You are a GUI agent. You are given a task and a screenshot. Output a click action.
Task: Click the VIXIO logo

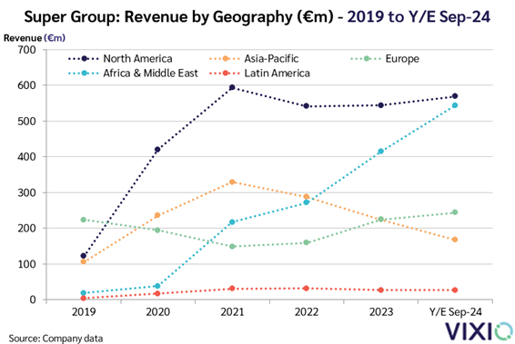tap(479, 331)
